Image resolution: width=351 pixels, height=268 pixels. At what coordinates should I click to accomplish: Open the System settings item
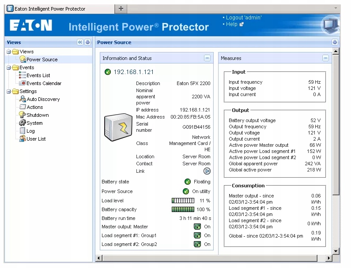[34, 123]
